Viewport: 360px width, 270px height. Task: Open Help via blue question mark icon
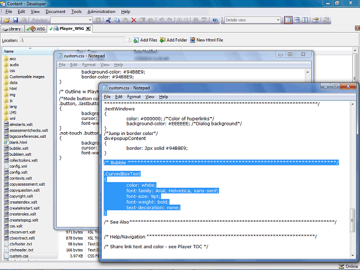pyautogui.click(x=215, y=20)
